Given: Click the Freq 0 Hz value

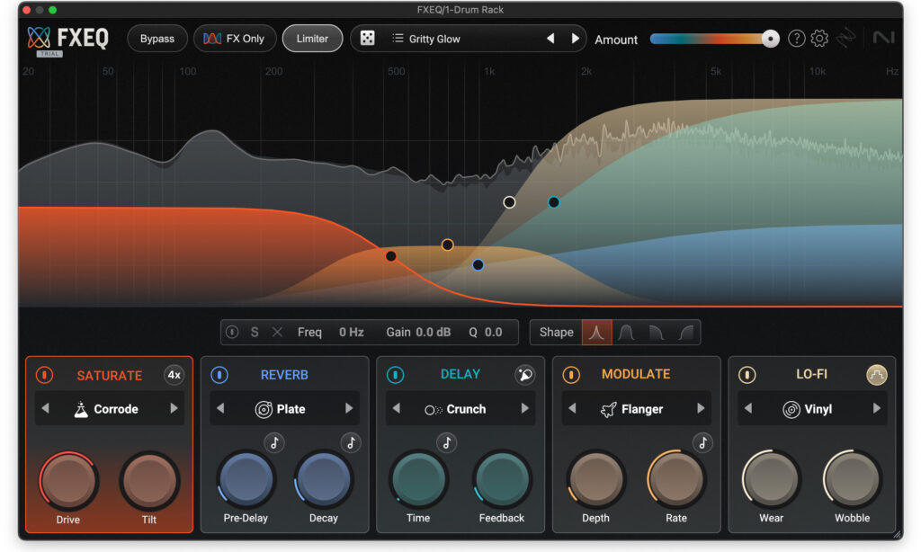Looking at the screenshot, I should [x=352, y=333].
